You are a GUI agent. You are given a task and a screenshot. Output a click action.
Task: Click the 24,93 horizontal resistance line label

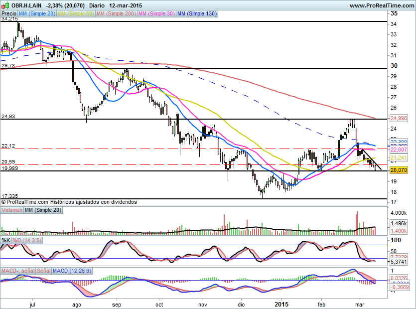tap(8, 116)
